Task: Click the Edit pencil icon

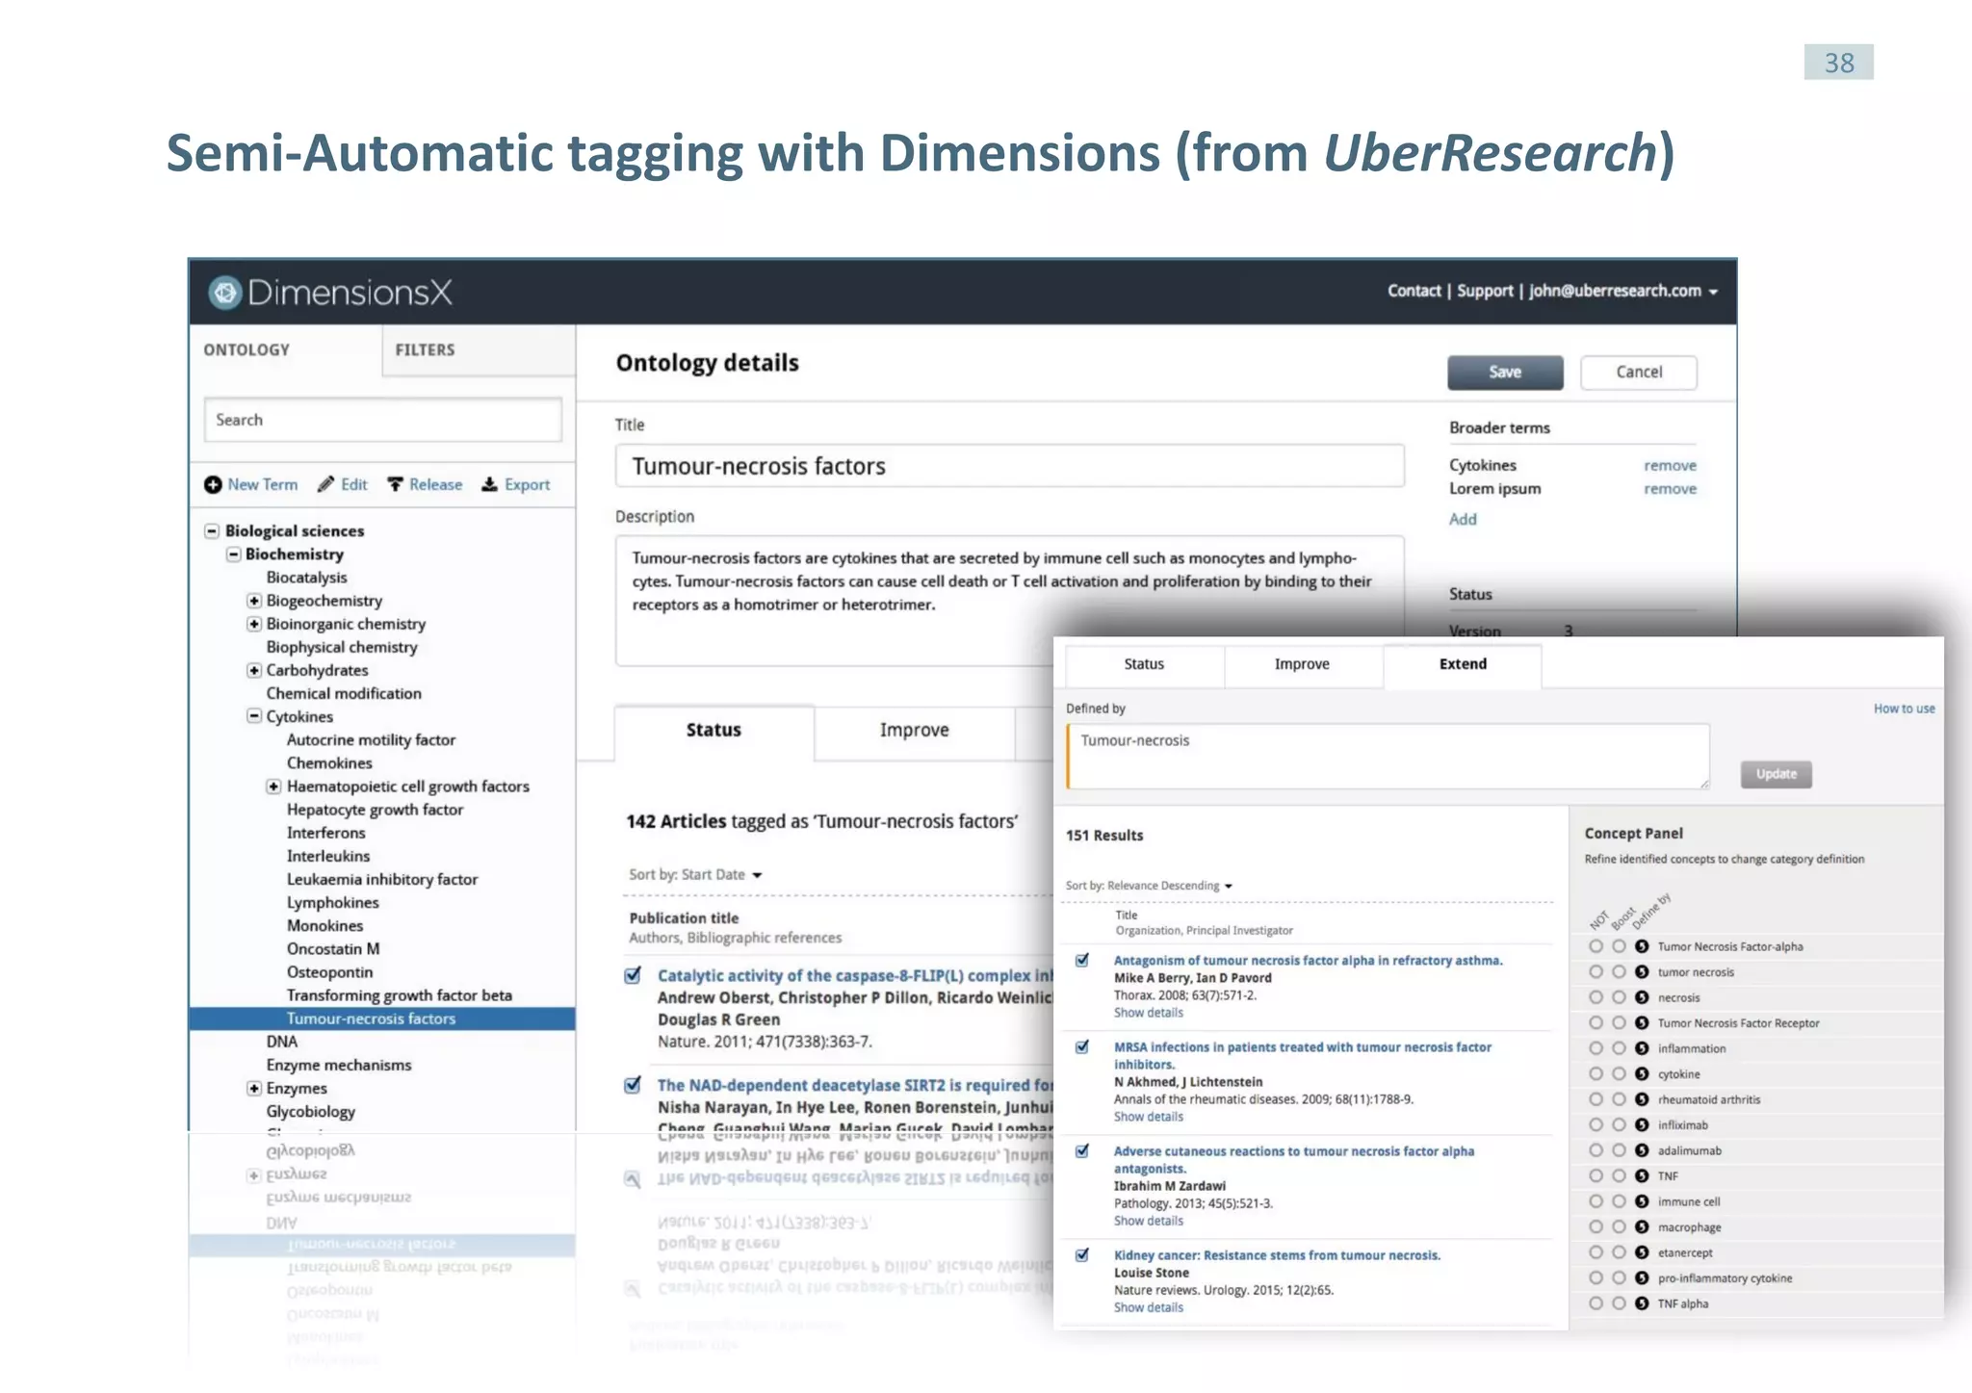Action: (x=326, y=484)
